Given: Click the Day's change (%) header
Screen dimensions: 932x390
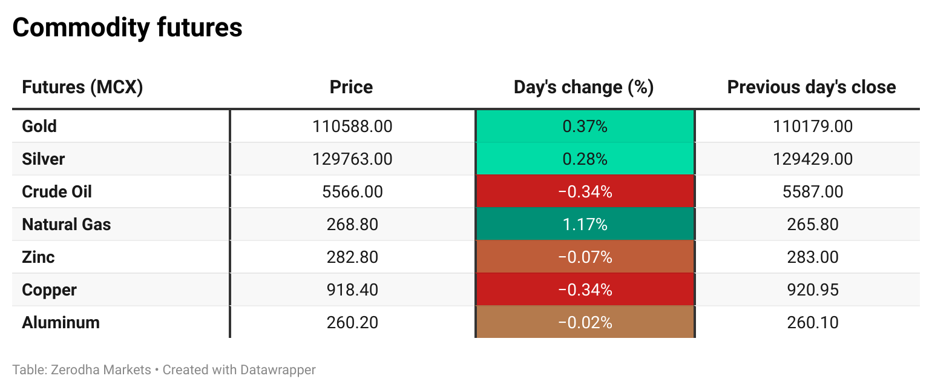Looking at the screenshot, I should [x=583, y=87].
